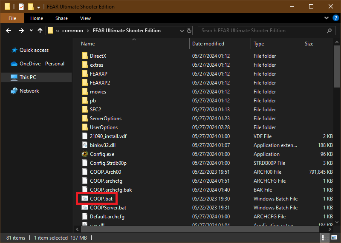Click the movies folder icon
Image resolution: width=341 pixels, height=243 pixels.
[85, 91]
